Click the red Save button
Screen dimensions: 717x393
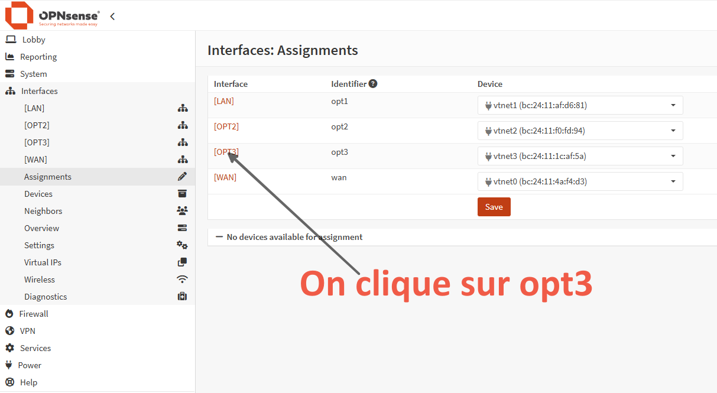point(494,207)
